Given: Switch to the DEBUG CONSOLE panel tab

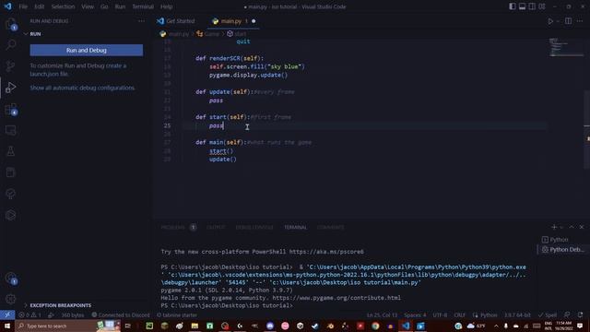Looking at the screenshot, I should [x=254, y=228].
